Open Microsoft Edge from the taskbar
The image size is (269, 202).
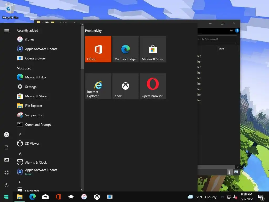[32, 197]
